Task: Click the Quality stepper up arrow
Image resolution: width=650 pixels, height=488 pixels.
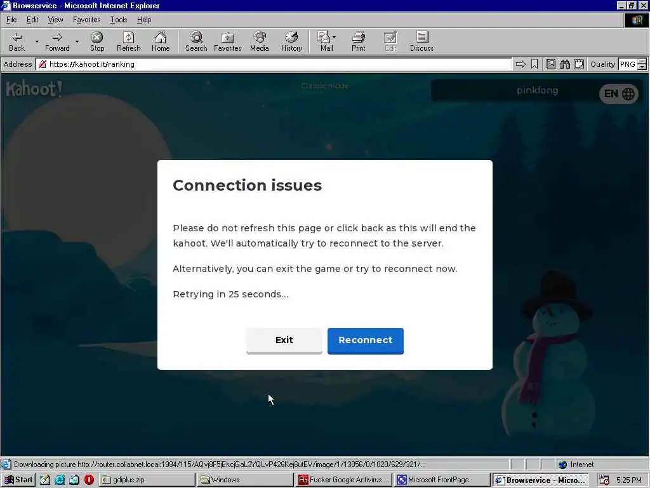Action: tap(642, 62)
